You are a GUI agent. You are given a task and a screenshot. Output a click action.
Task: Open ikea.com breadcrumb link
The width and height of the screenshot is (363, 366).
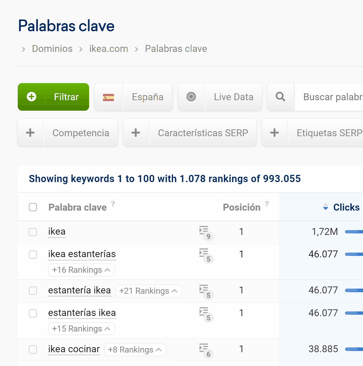click(109, 49)
